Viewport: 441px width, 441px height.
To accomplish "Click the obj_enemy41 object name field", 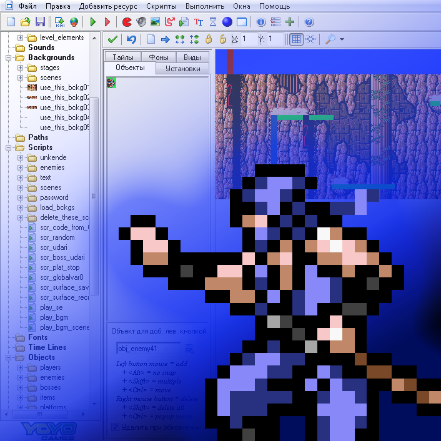I will tap(149, 349).
